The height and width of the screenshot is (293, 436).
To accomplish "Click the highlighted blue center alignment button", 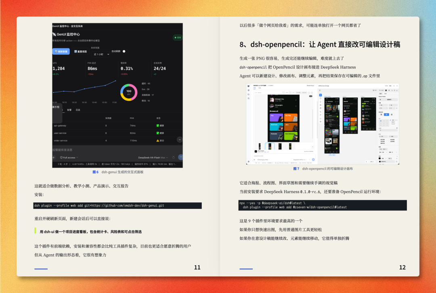I will click(386, 114).
